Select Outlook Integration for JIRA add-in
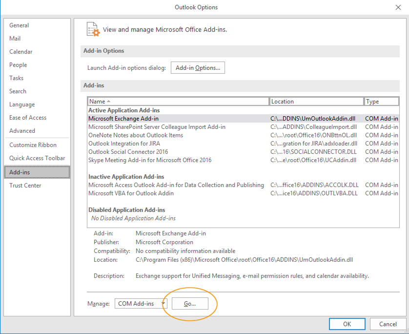 [x=124, y=144]
